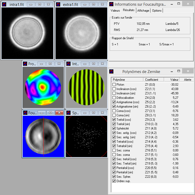Minimize the intra1.fit window
Screen dimensions: 195x195
tap(31, 4)
